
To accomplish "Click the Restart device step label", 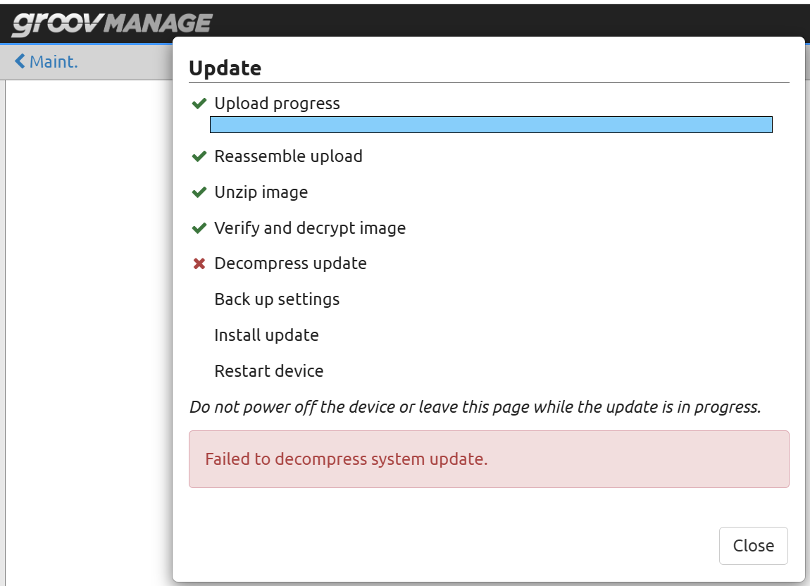I will [268, 371].
